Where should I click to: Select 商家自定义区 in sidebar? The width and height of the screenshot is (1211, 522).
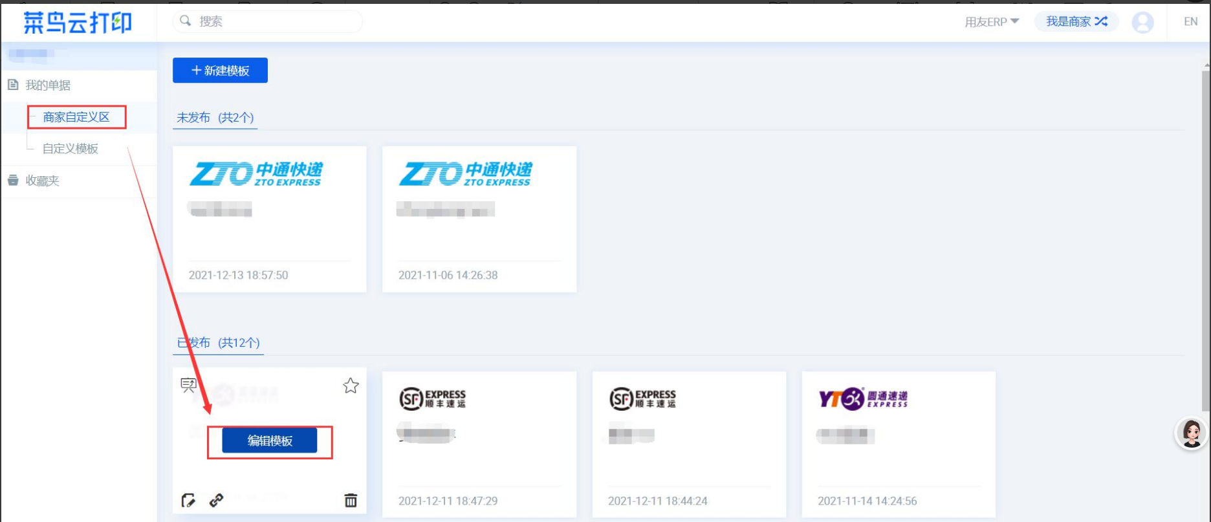tap(76, 117)
